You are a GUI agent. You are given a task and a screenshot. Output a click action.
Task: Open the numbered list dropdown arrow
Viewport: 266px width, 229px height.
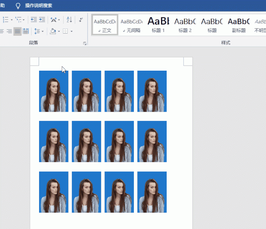click(x=12, y=20)
